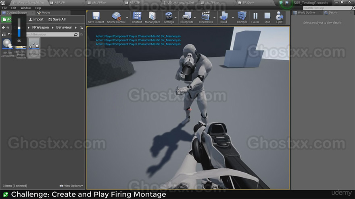Eject from the player controller

point(279,18)
